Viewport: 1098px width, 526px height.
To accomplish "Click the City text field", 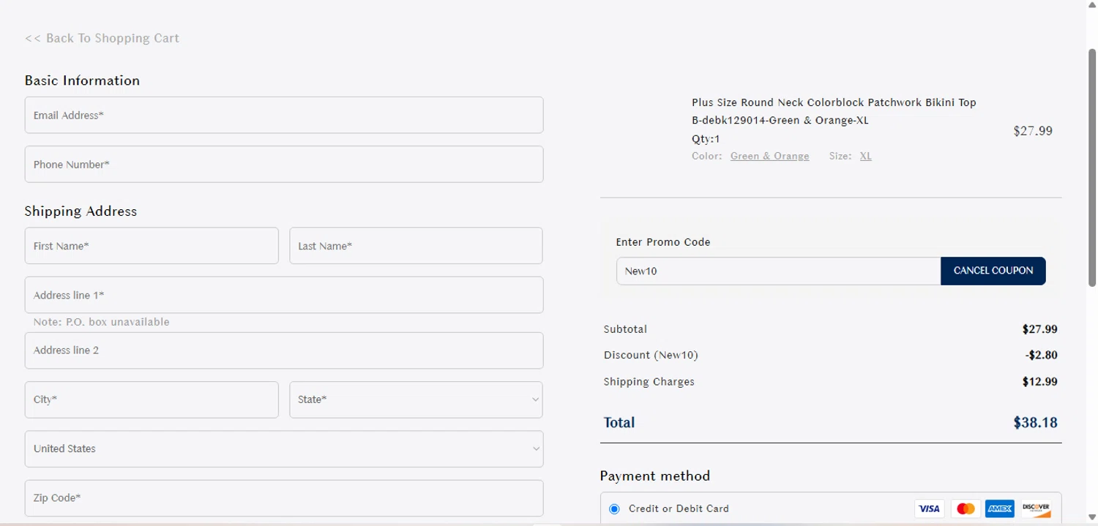I will [x=152, y=399].
